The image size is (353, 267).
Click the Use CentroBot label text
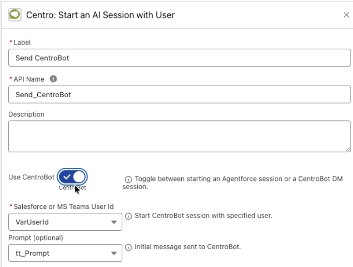31,177
